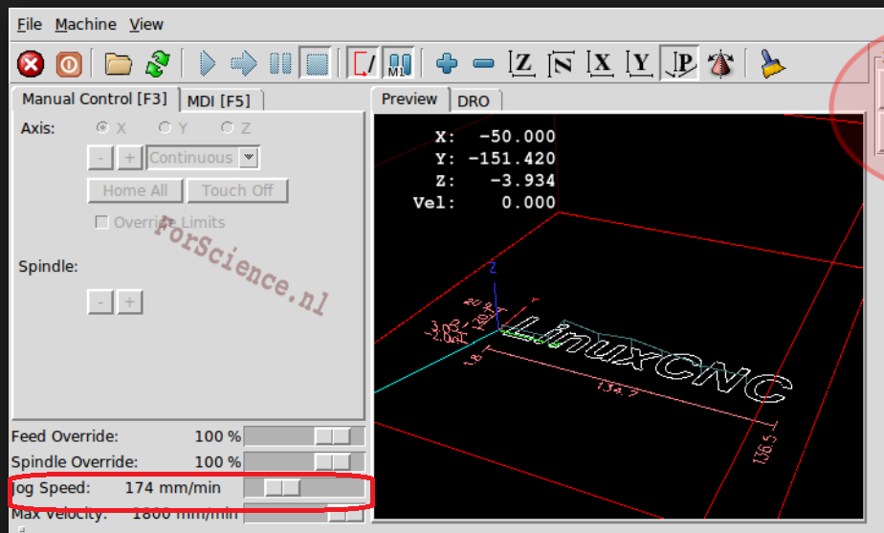This screenshot has width=884, height=533.
Task: Reload the current file
Action: (x=157, y=64)
